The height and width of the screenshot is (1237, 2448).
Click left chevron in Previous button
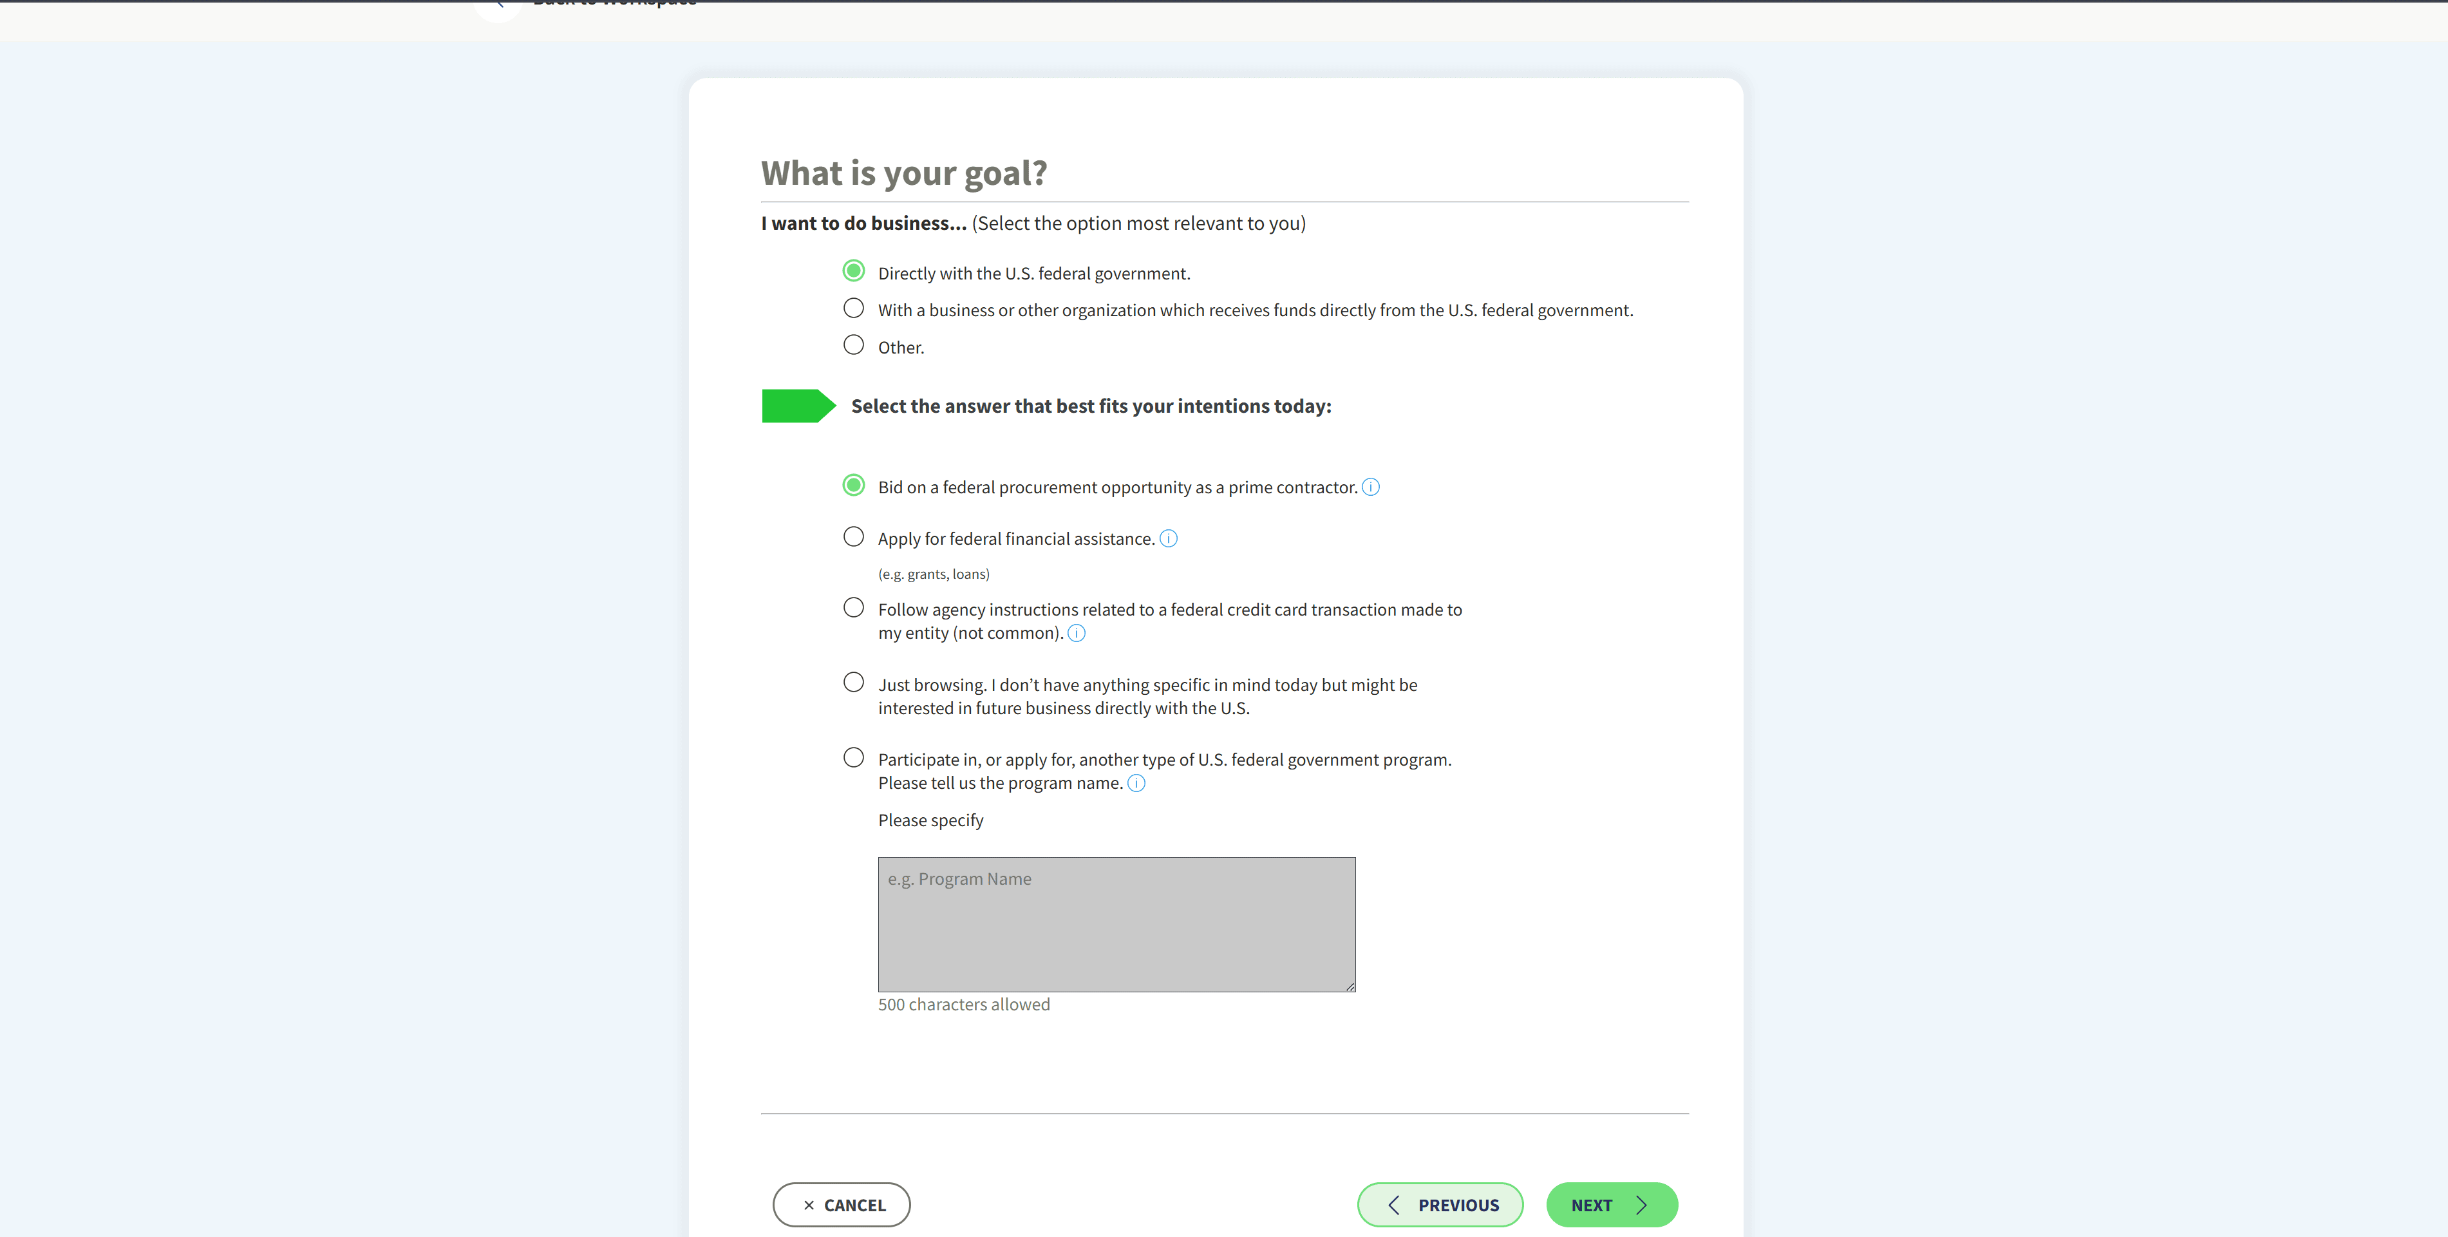[1394, 1205]
